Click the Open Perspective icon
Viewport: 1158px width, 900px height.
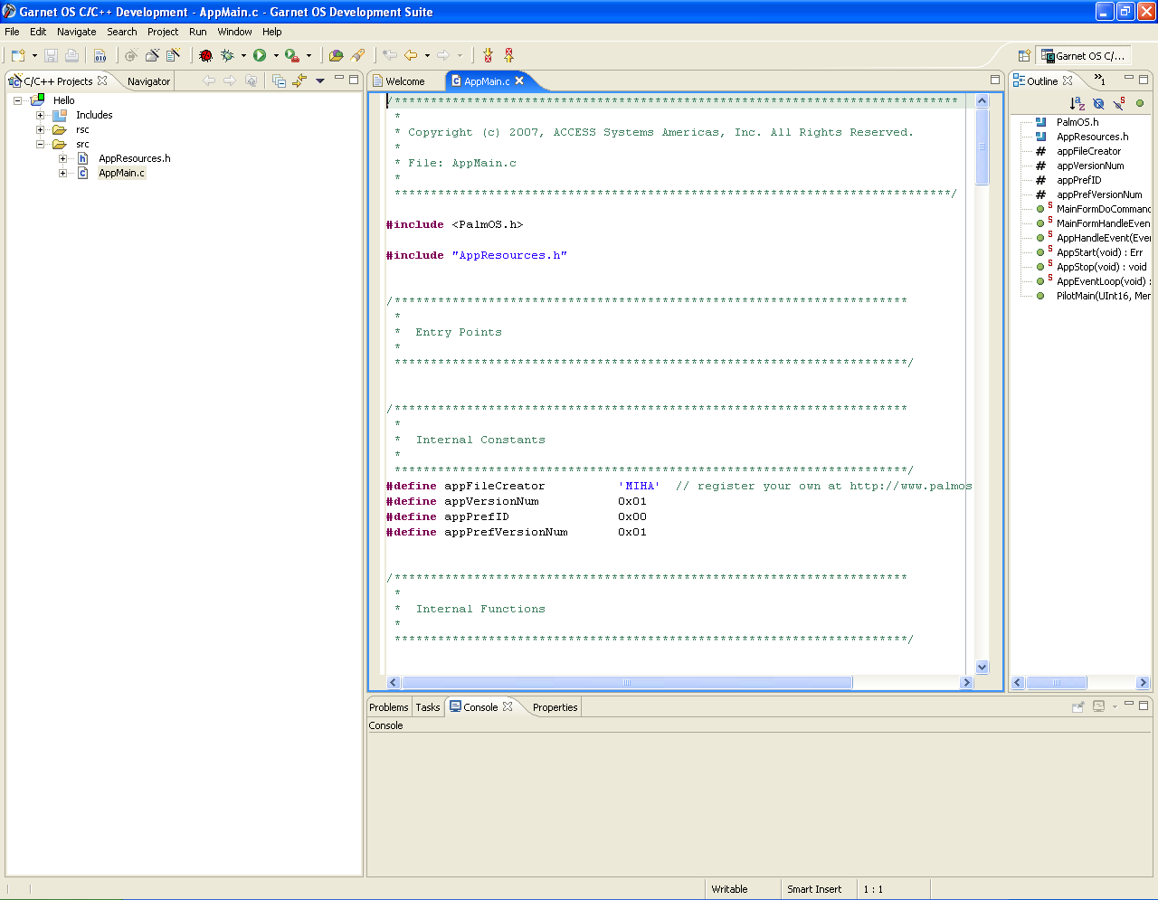(x=1024, y=56)
